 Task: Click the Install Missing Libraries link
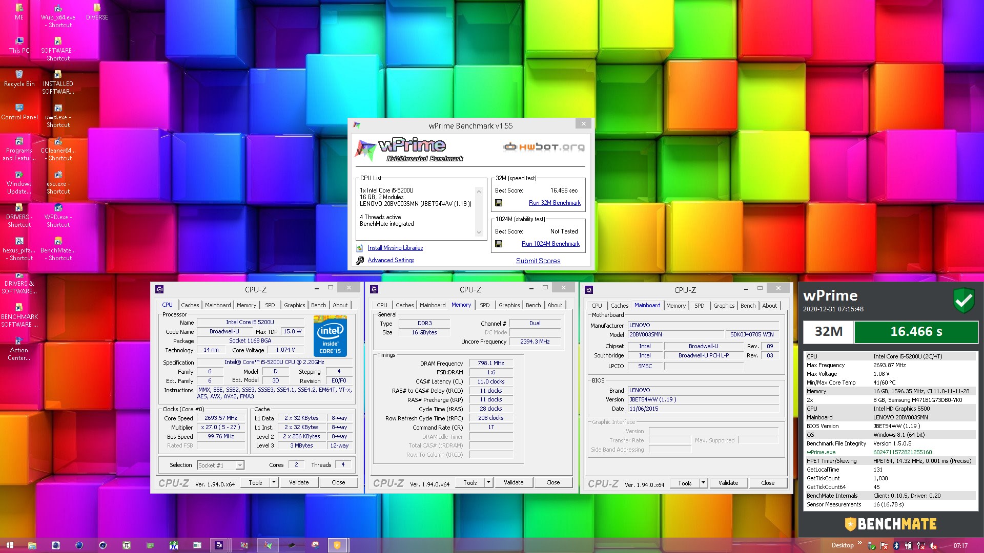coord(395,248)
